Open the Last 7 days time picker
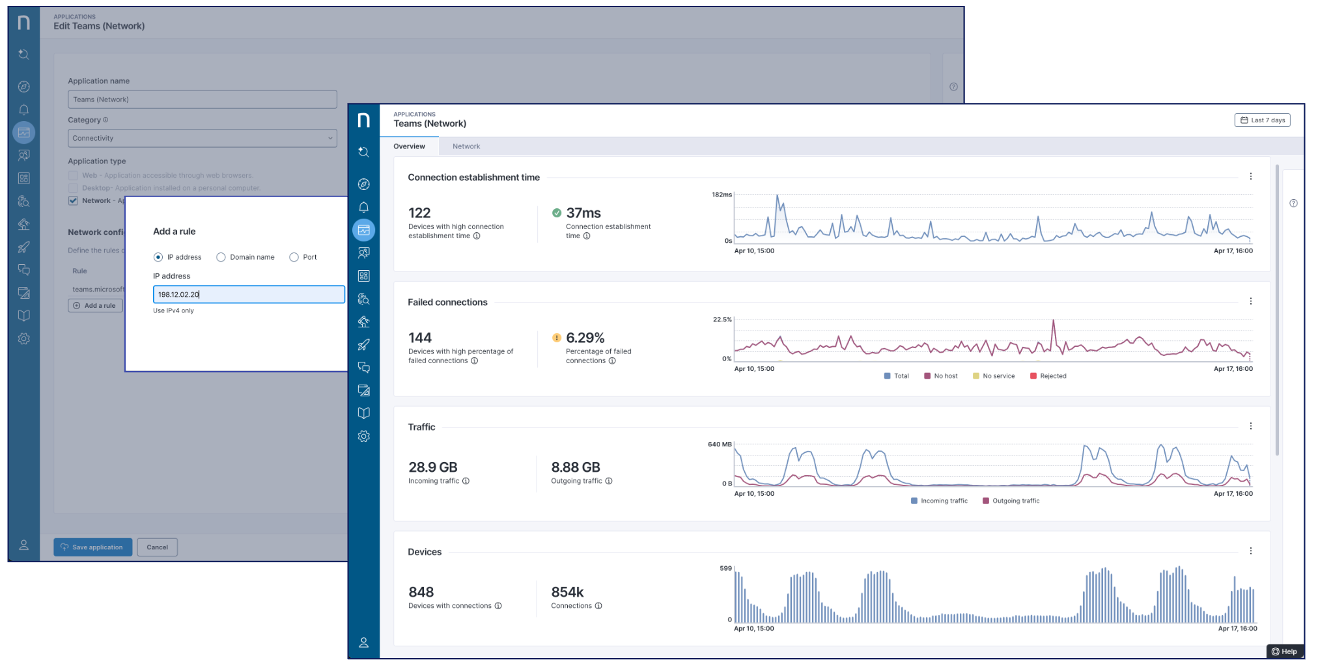1318x669 pixels. pyautogui.click(x=1262, y=120)
